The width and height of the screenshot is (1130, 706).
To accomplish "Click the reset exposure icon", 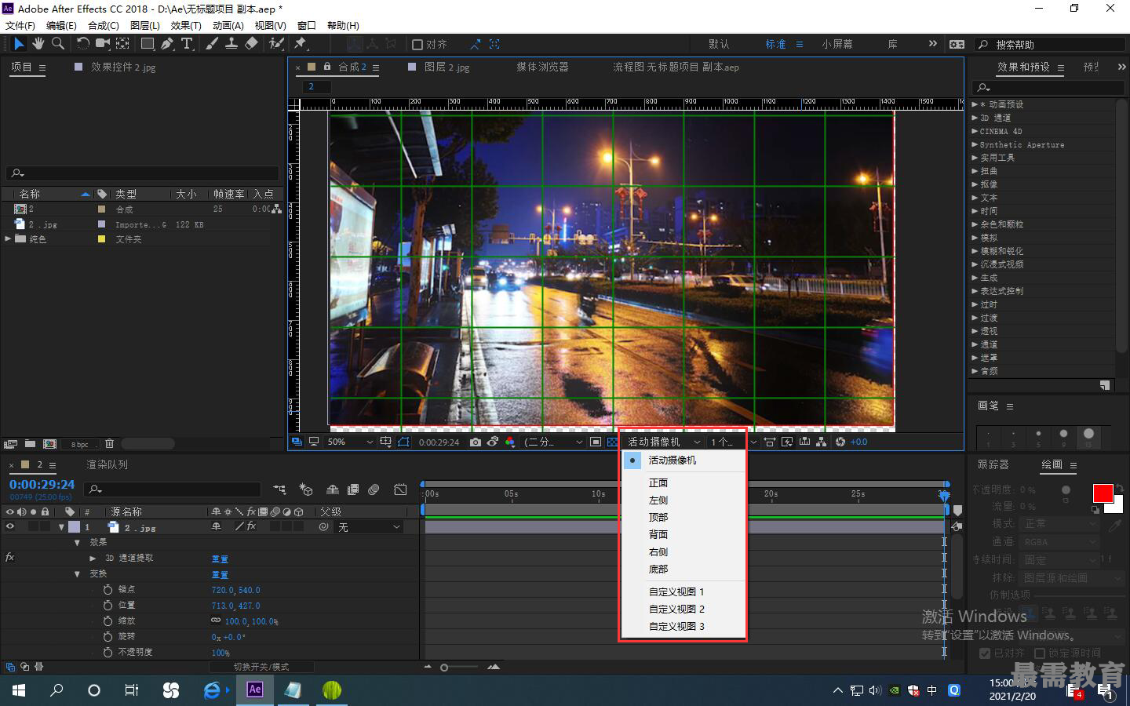I will [x=840, y=442].
